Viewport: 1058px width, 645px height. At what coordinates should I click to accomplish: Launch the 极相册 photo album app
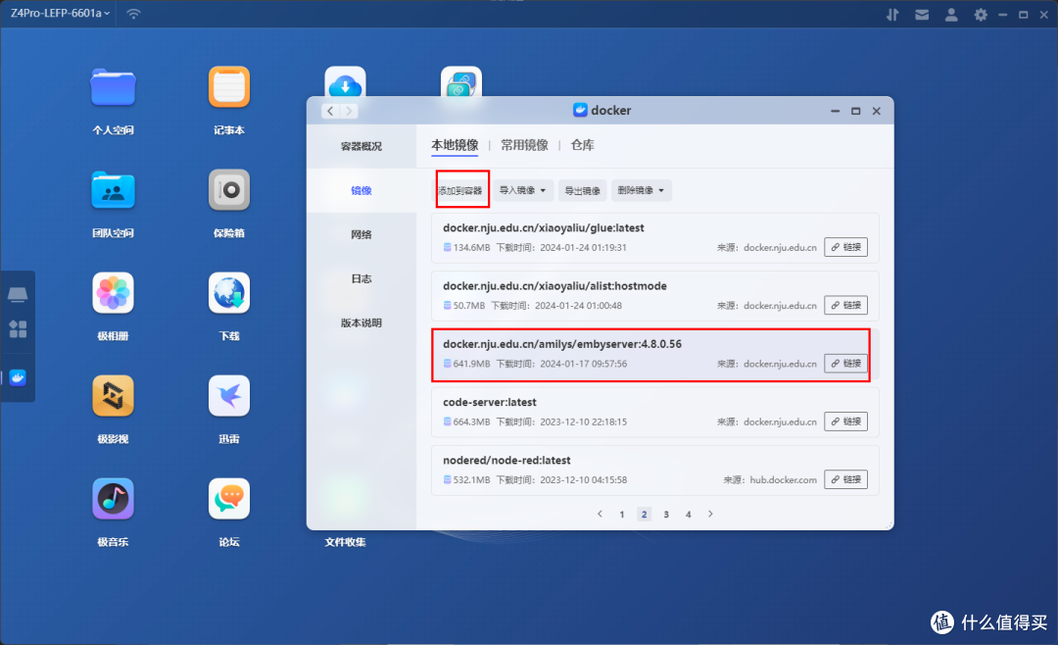[x=113, y=293]
